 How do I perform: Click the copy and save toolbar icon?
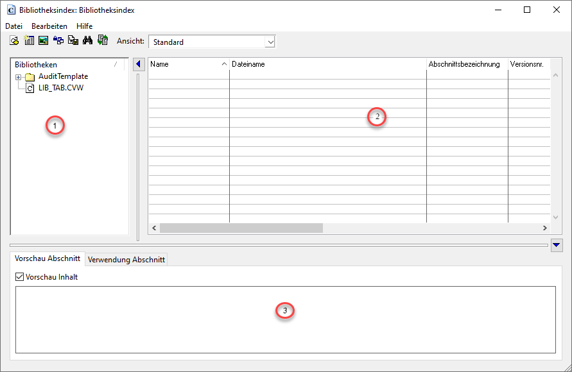click(73, 40)
